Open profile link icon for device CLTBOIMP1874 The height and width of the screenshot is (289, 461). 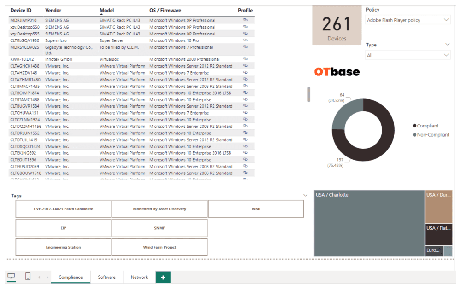(245, 93)
